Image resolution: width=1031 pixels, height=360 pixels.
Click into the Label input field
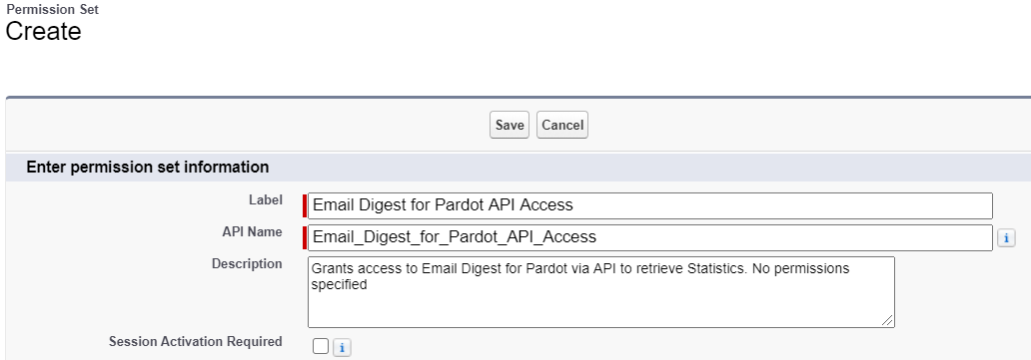650,205
